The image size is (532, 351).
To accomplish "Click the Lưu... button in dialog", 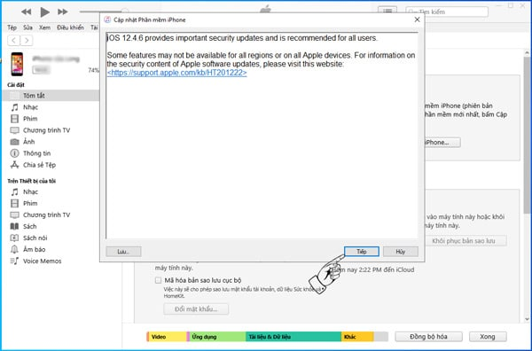I will (123, 252).
